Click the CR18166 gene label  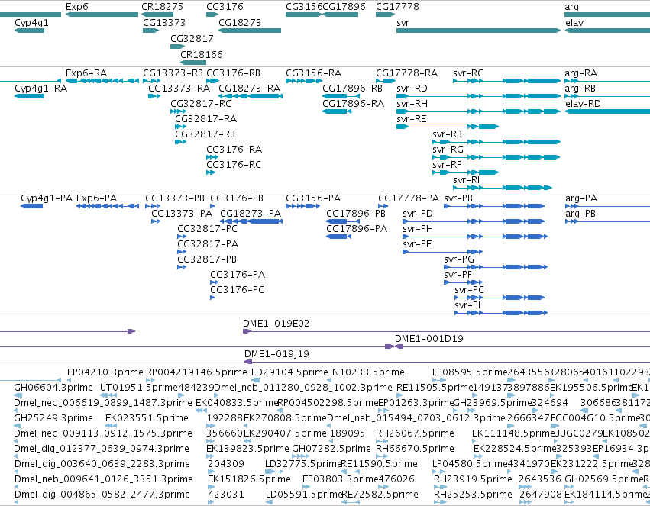click(202, 55)
